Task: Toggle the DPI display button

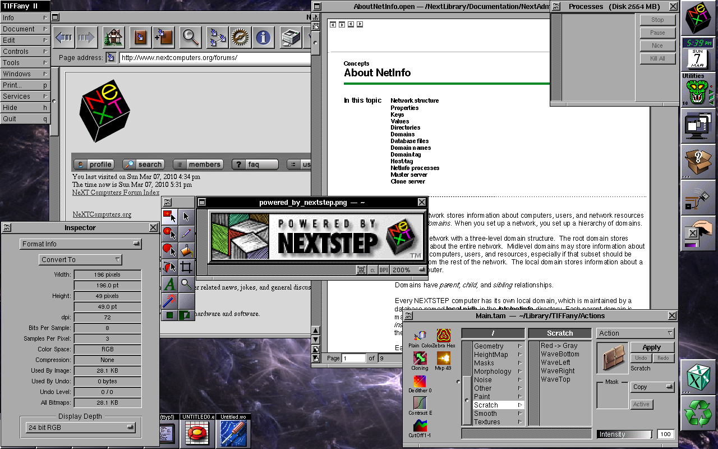Action: click(384, 270)
